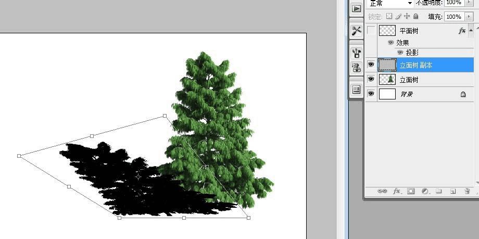Click the layers panel scrollbar down arrow
Viewport: 479px width, 239px height.
tap(477, 183)
